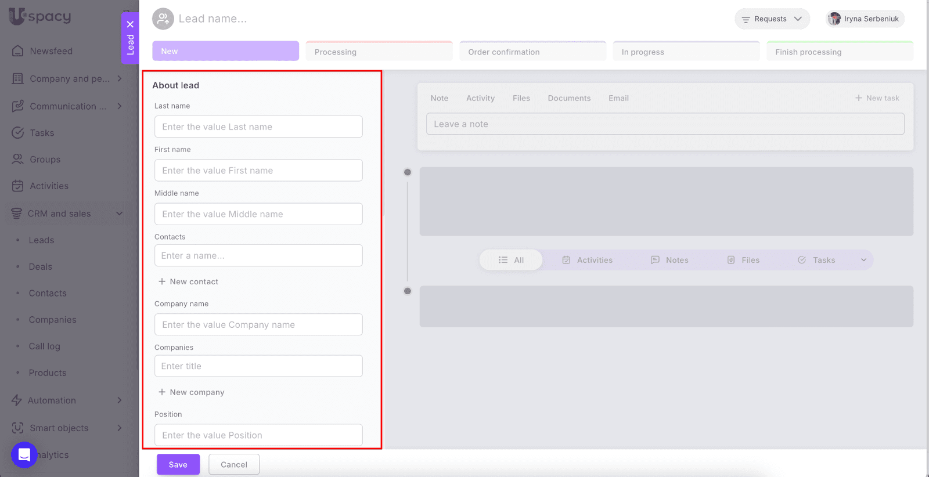929x477 pixels.
Task: Click the Cancel button
Action: [234, 464]
